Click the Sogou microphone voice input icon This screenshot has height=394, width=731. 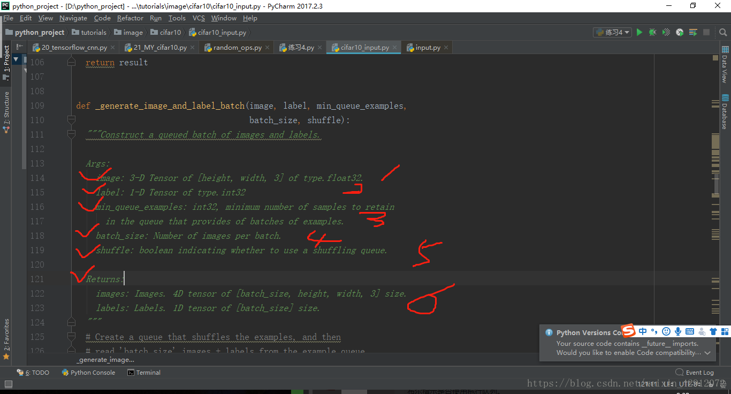[677, 331]
